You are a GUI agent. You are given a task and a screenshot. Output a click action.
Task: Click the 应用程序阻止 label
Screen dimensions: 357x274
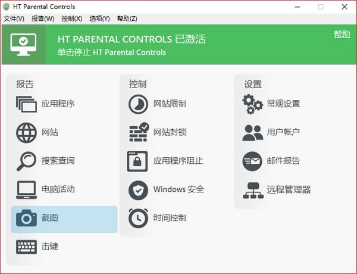coord(178,161)
